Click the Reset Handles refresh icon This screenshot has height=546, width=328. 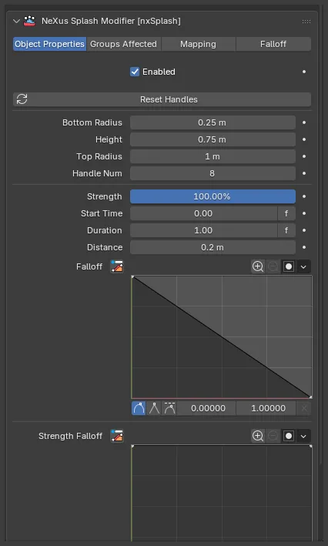22,99
